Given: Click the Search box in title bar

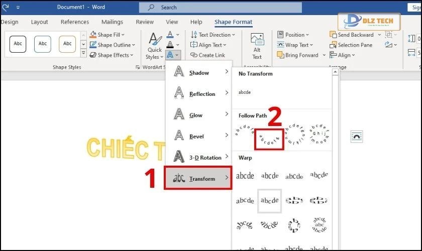Looking at the screenshot, I should (221, 8).
